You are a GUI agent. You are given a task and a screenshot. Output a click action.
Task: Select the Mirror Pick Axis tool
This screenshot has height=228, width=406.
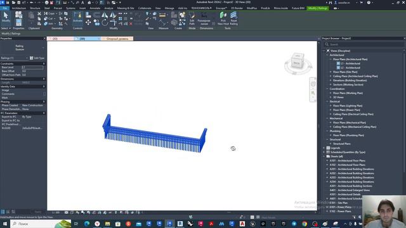point(105,15)
